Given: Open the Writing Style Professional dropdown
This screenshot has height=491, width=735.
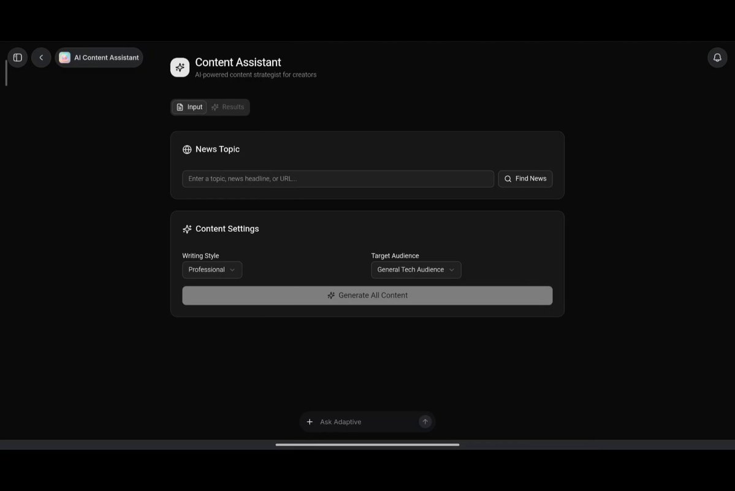Looking at the screenshot, I should [212, 270].
